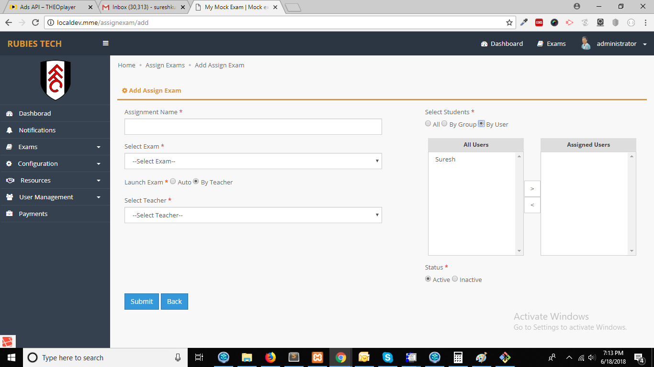Click the Windows Start button
The image size is (654, 367).
click(11, 357)
